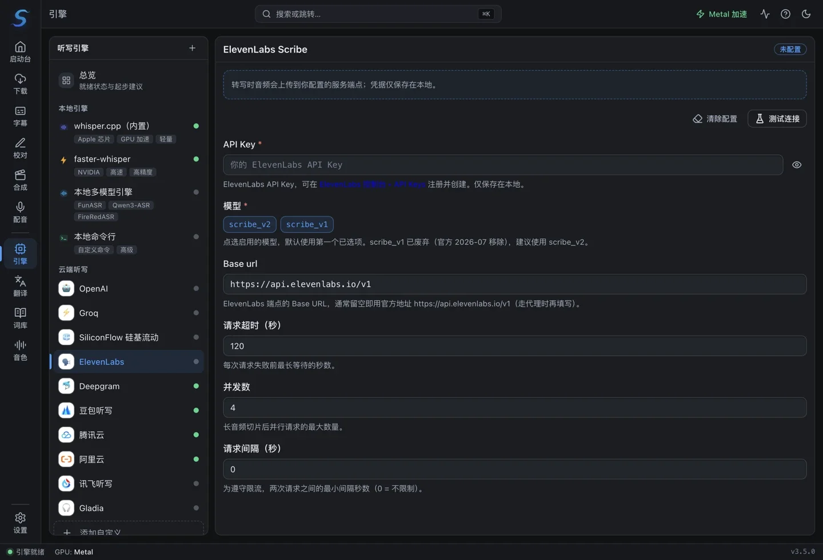Select 阿里云 cloud engine
Image resolution: width=823 pixels, height=560 pixels.
(129, 460)
